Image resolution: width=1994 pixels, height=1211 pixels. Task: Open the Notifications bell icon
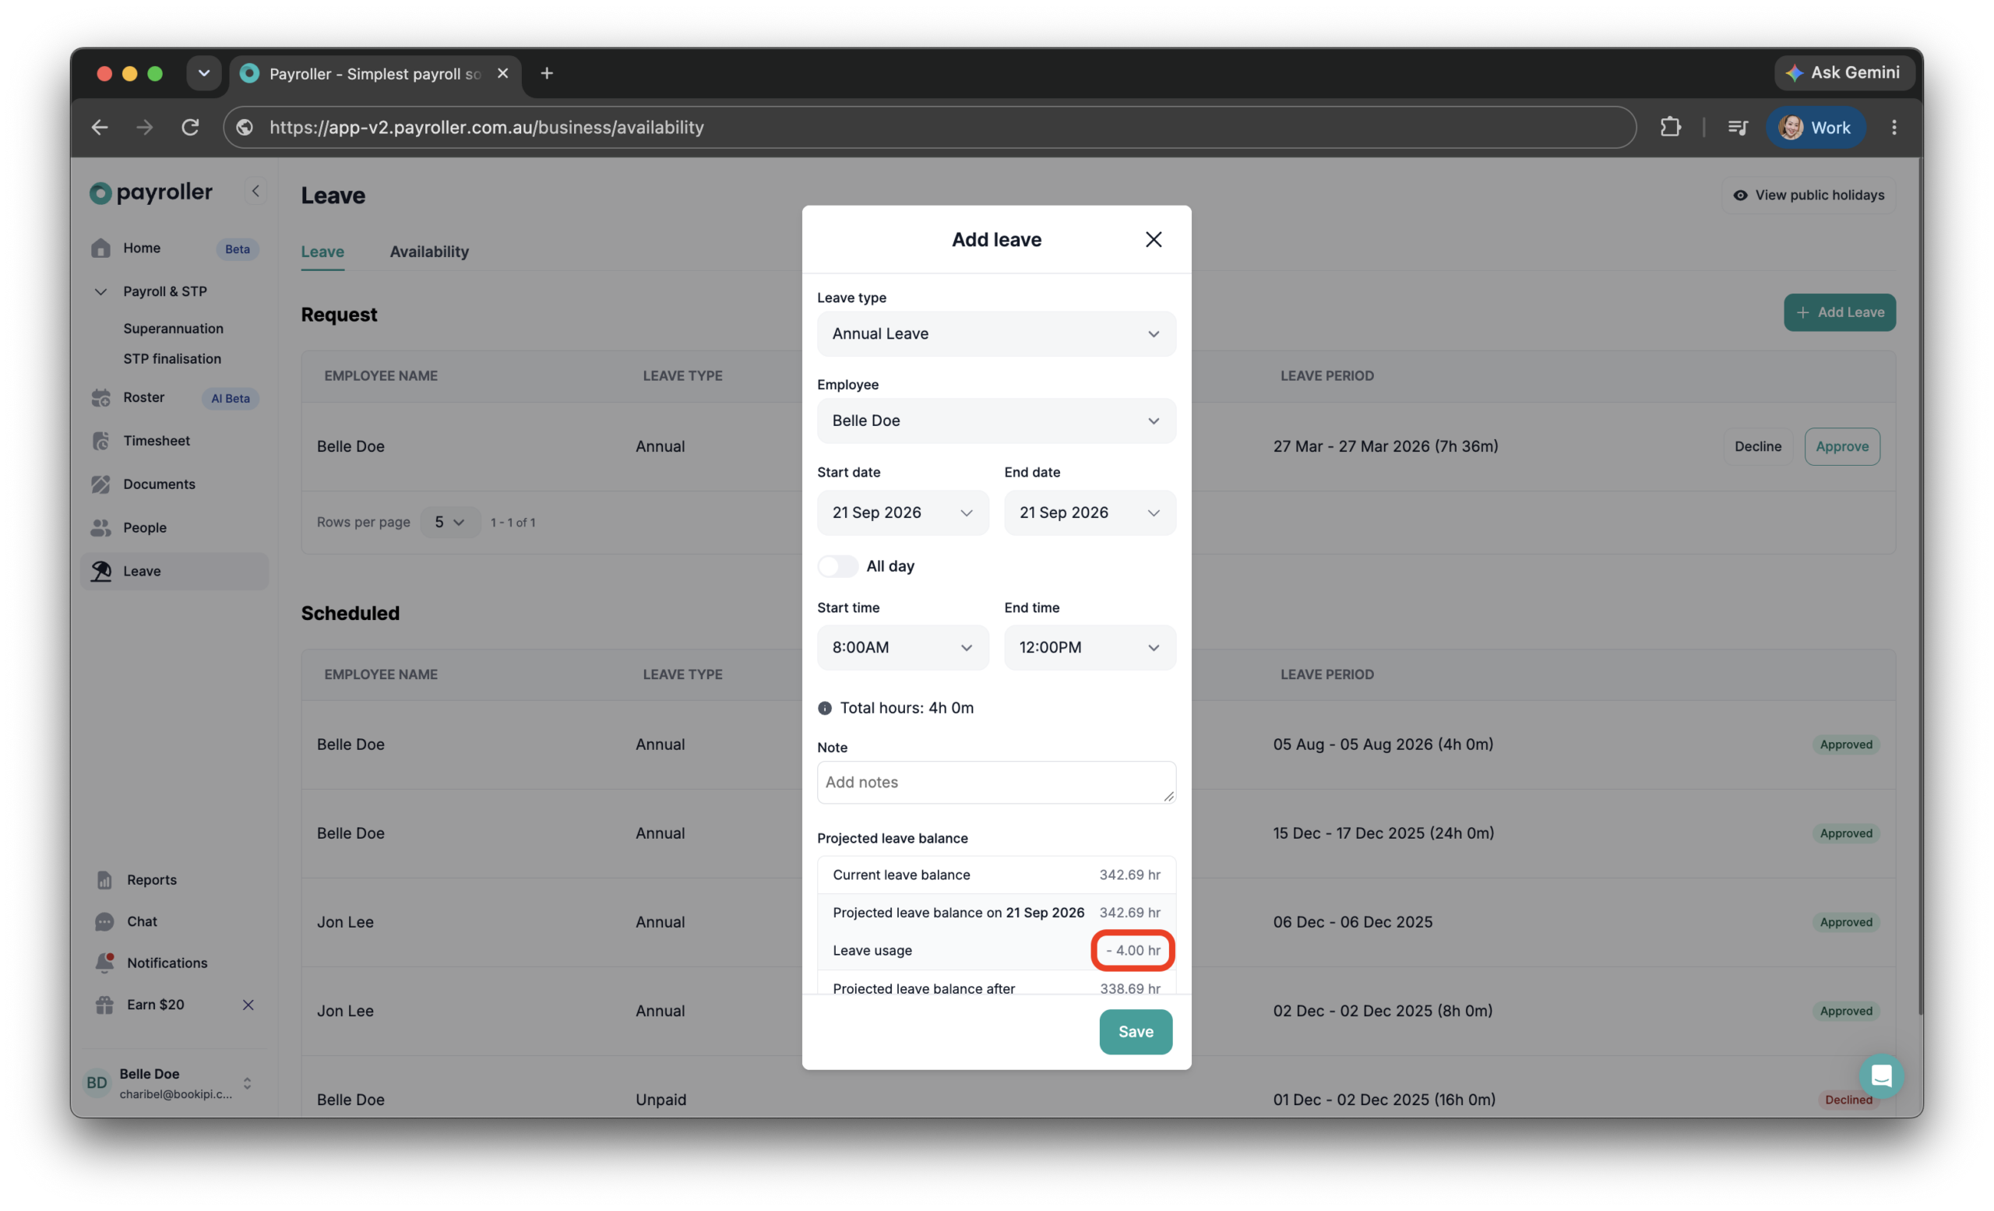tap(104, 963)
